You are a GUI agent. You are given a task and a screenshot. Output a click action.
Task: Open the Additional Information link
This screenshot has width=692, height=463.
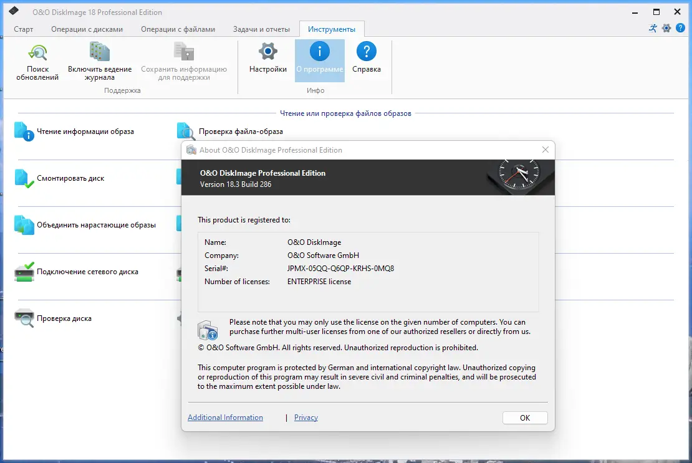coord(225,418)
